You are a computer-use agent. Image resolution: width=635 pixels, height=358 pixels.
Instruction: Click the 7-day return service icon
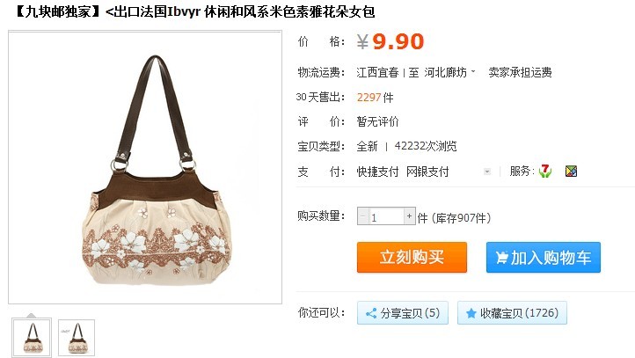pos(545,172)
